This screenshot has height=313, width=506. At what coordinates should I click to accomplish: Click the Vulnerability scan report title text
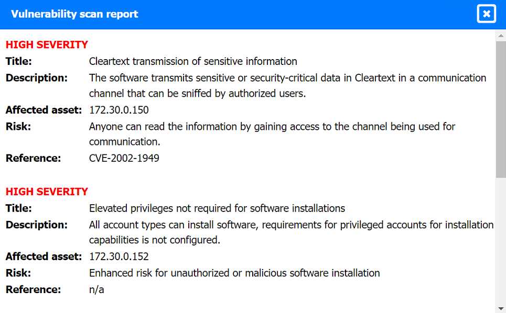point(75,14)
